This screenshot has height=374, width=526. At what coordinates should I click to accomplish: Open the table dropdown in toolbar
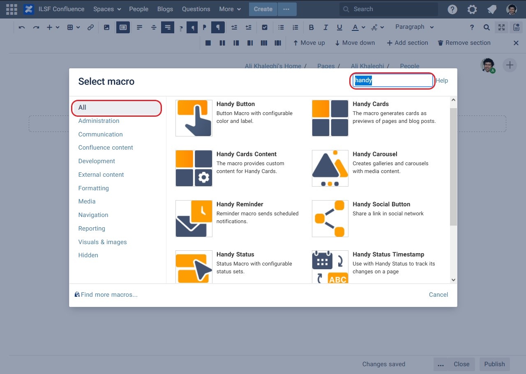tap(73, 27)
